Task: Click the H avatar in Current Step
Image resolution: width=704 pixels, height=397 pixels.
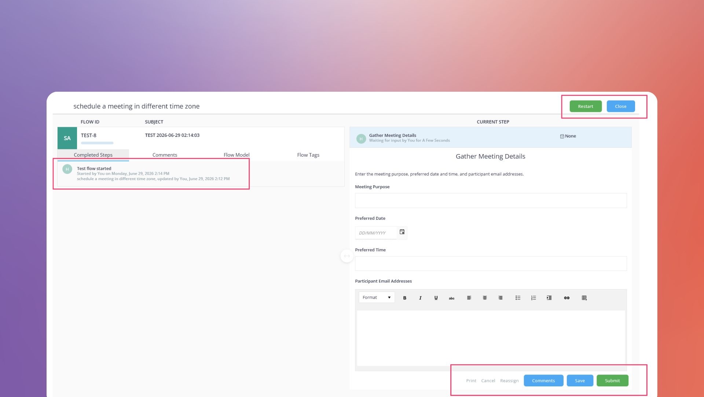Action: [x=361, y=139]
